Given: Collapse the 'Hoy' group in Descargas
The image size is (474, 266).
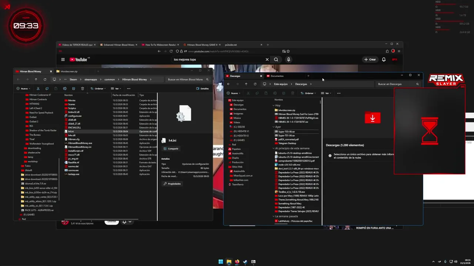Looking at the screenshot, I should (x=274, y=106).
